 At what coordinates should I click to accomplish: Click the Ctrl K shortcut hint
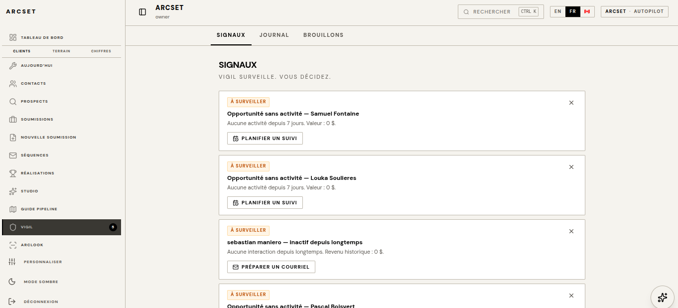[529, 11]
